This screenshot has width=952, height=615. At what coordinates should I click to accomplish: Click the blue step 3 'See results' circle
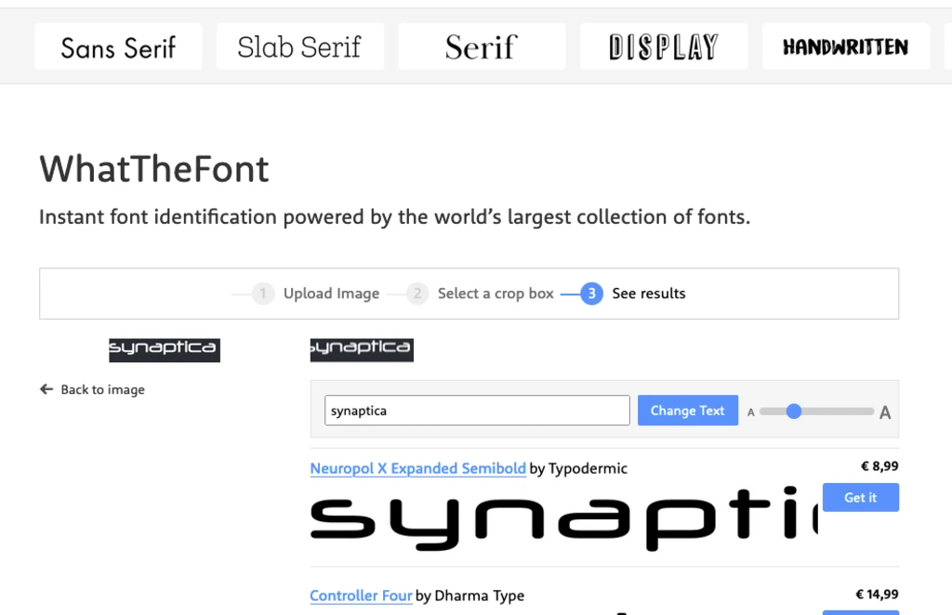tap(592, 294)
